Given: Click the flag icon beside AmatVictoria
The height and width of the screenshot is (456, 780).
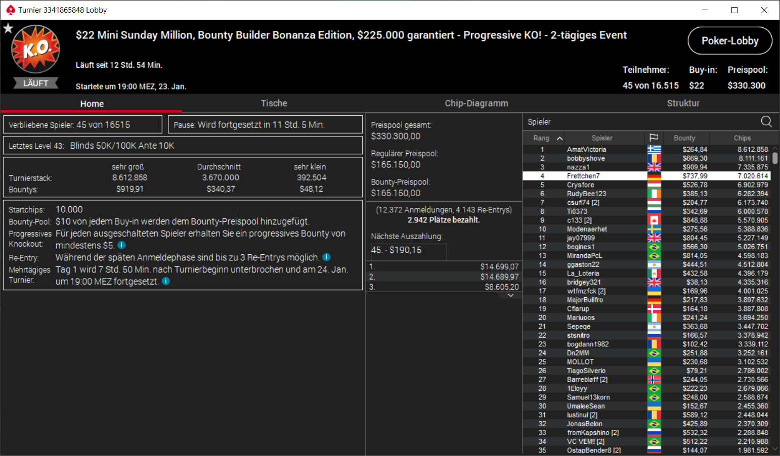Looking at the screenshot, I should (654, 149).
